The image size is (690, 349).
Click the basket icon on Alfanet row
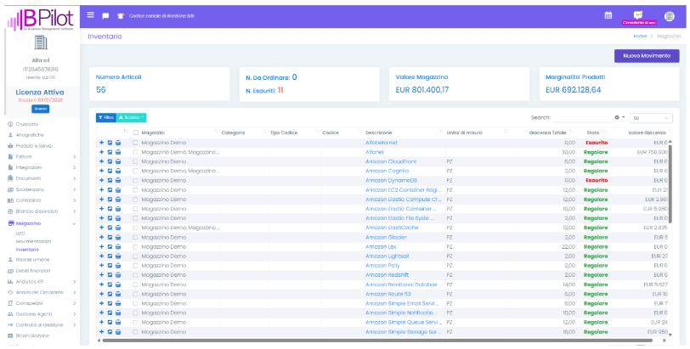click(x=117, y=152)
